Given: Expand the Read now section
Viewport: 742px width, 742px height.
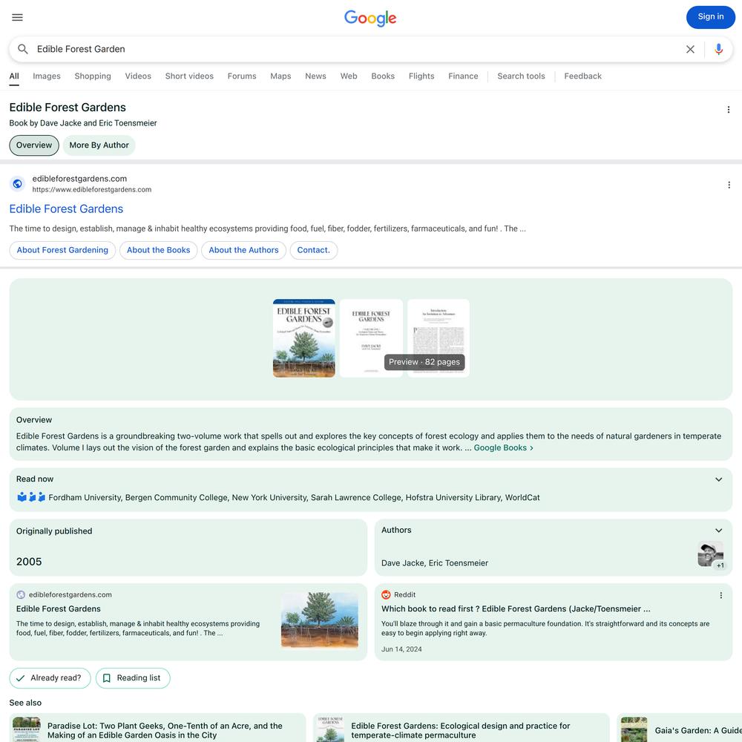Looking at the screenshot, I should point(718,479).
